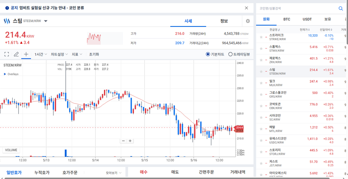348x179 pixels.
Task: Zoom in the chart with plus button
Action: tap(130, 141)
